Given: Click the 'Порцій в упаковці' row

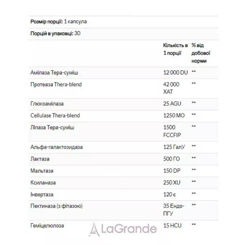Looking at the screenshot, I should coord(123,34).
